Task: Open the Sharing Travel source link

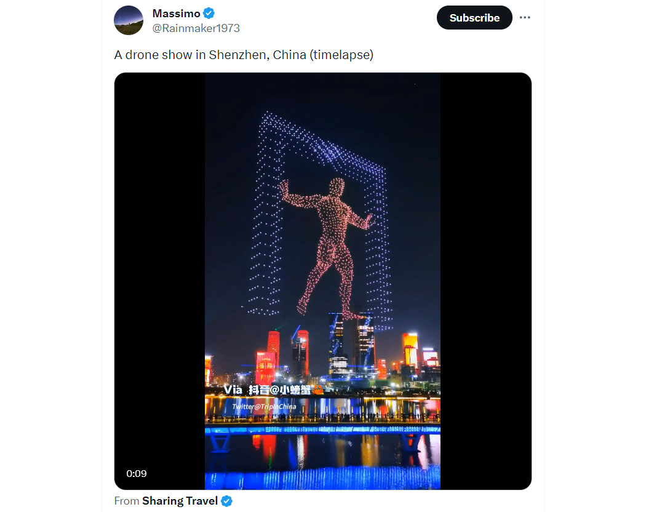Action: pyautogui.click(x=180, y=501)
